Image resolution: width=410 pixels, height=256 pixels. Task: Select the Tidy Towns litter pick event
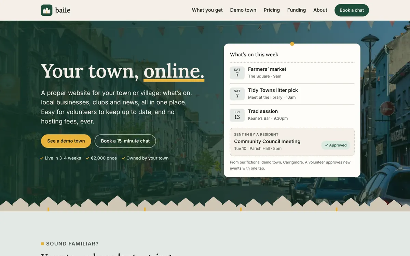click(273, 90)
